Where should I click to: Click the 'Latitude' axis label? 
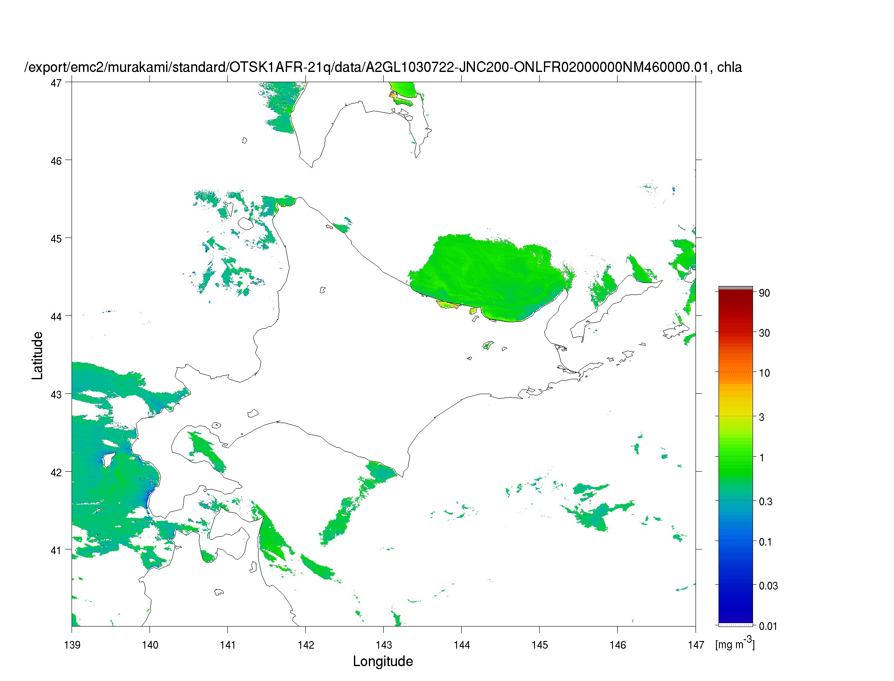point(37,355)
